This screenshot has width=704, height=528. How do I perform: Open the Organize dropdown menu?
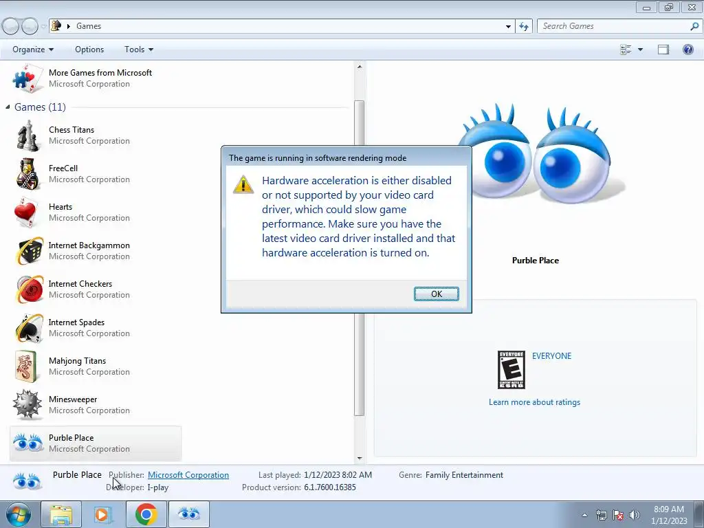click(33, 49)
